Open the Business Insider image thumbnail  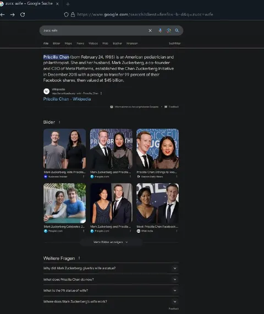(x=64, y=149)
